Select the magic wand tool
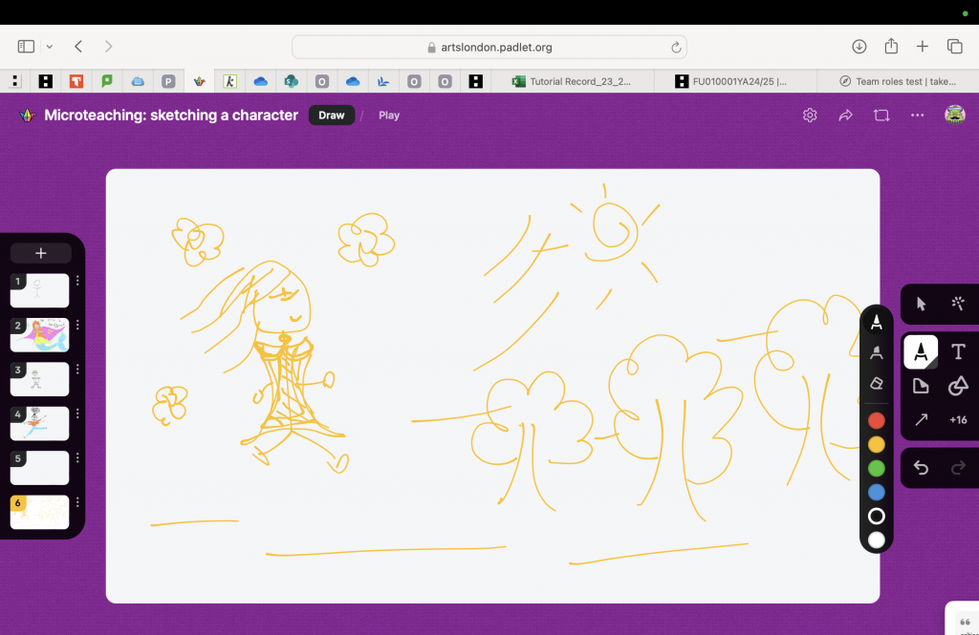Screen dimensions: 979x635 pos(958,304)
